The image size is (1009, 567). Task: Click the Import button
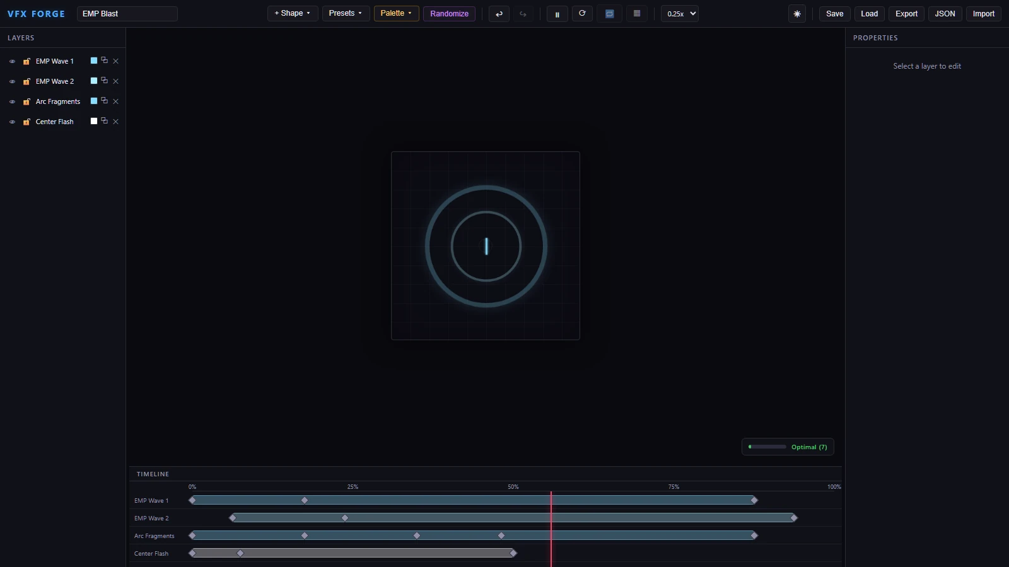tap(983, 14)
